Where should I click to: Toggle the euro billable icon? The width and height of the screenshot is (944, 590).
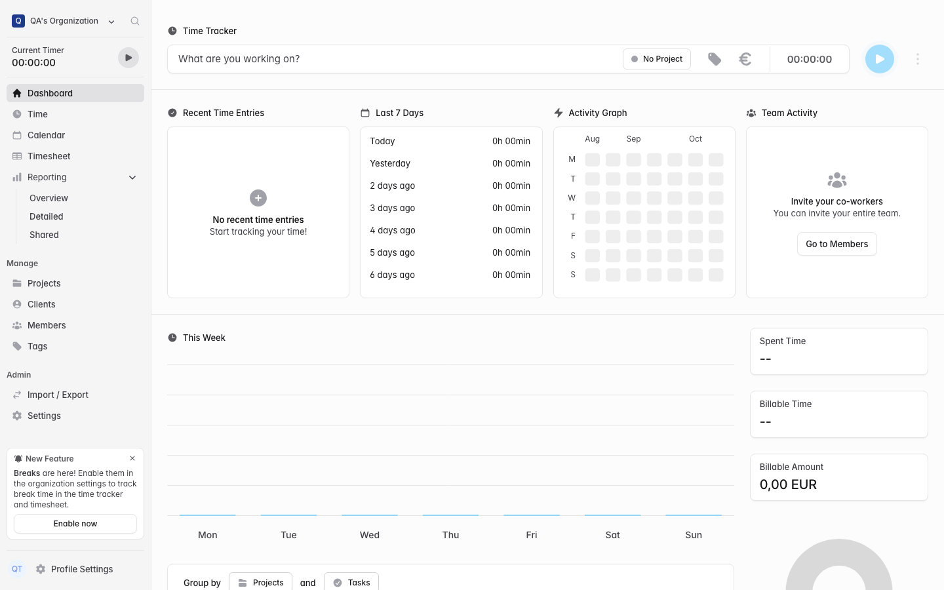745,59
